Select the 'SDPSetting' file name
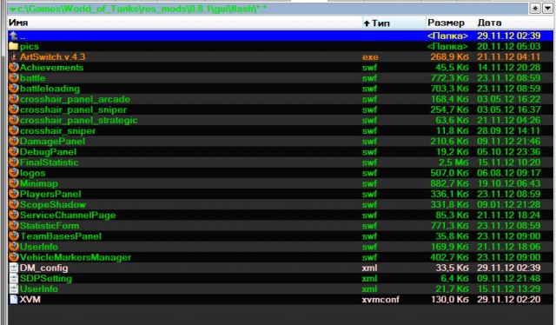The width and height of the screenshot is (556, 325). (x=46, y=279)
